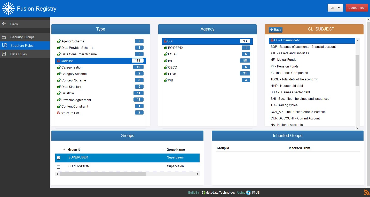370x197 pixels.
Task: Open the 'en' language dropdown
Action: pos(335,8)
